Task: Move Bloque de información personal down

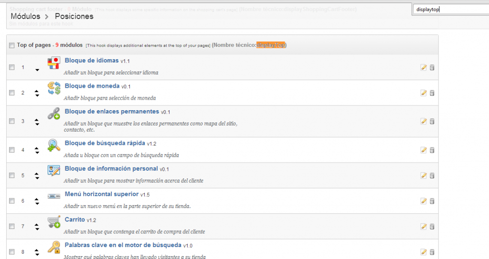Action: [37, 178]
